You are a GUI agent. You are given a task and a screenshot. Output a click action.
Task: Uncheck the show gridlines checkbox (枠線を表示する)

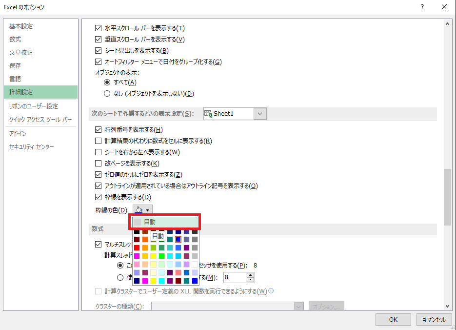pos(98,197)
